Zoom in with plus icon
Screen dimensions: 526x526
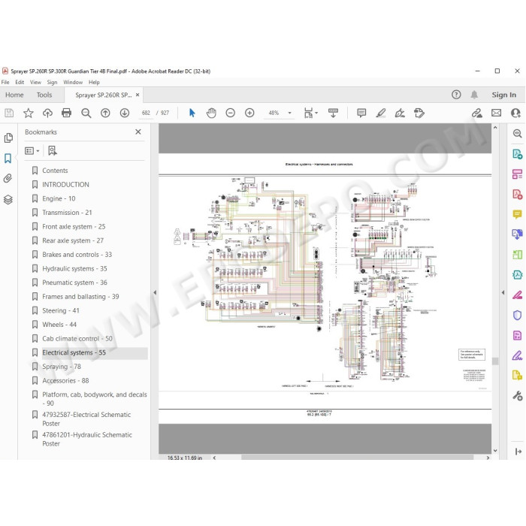click(x=249, y=113)
